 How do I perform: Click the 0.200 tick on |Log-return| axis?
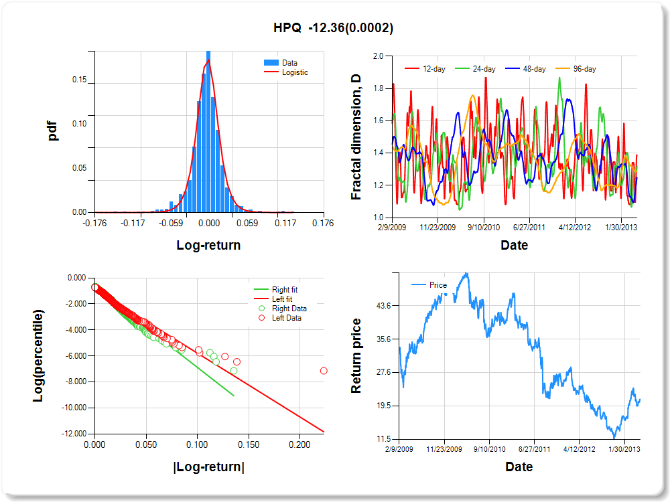pos(299,444)
